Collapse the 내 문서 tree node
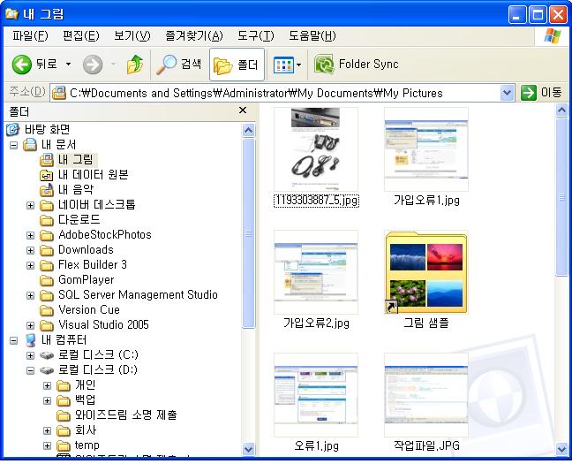This screenshot has height=464, width=572. click(14, 145)
